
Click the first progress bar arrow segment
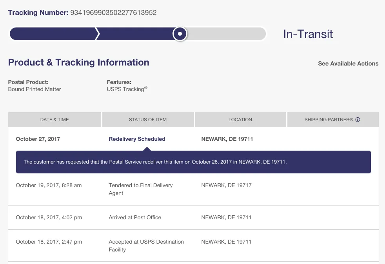pyautogui.click(x=53, y=34)
